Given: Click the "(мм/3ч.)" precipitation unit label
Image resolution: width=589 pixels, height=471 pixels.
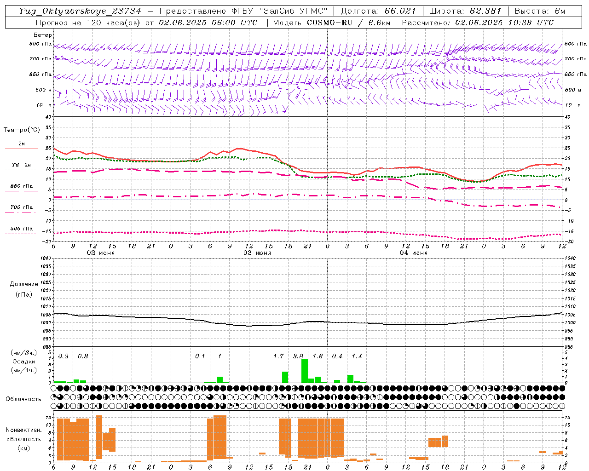Looking at the screenshot, I should (23, 353).
